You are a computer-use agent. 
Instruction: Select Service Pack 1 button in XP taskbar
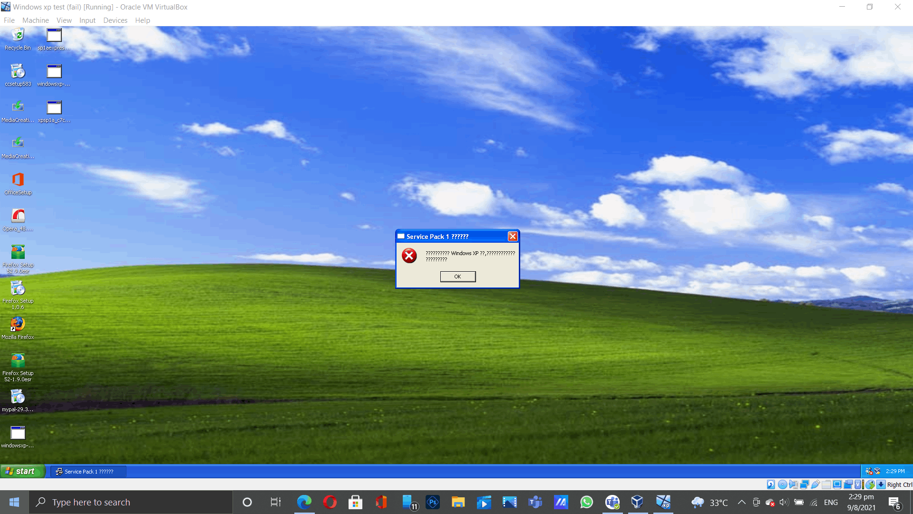pyautogui.click(x=89, y=472)
